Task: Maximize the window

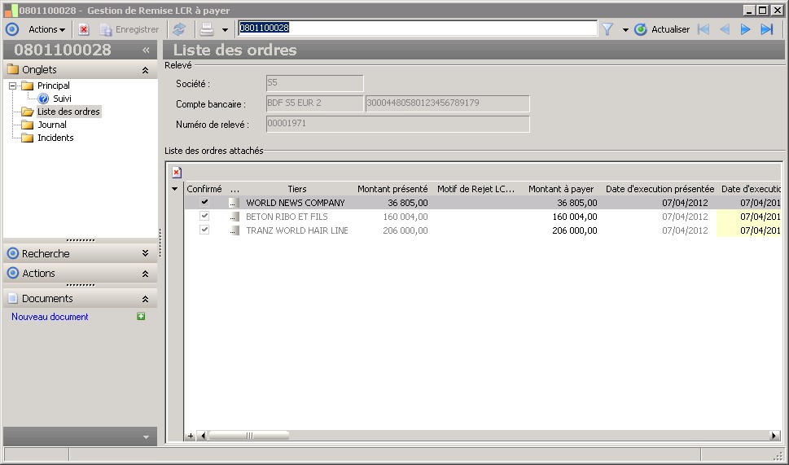Action: [763, 10]
